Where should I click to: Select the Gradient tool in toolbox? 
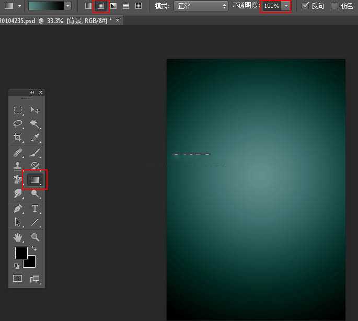(x=35, y=180)
